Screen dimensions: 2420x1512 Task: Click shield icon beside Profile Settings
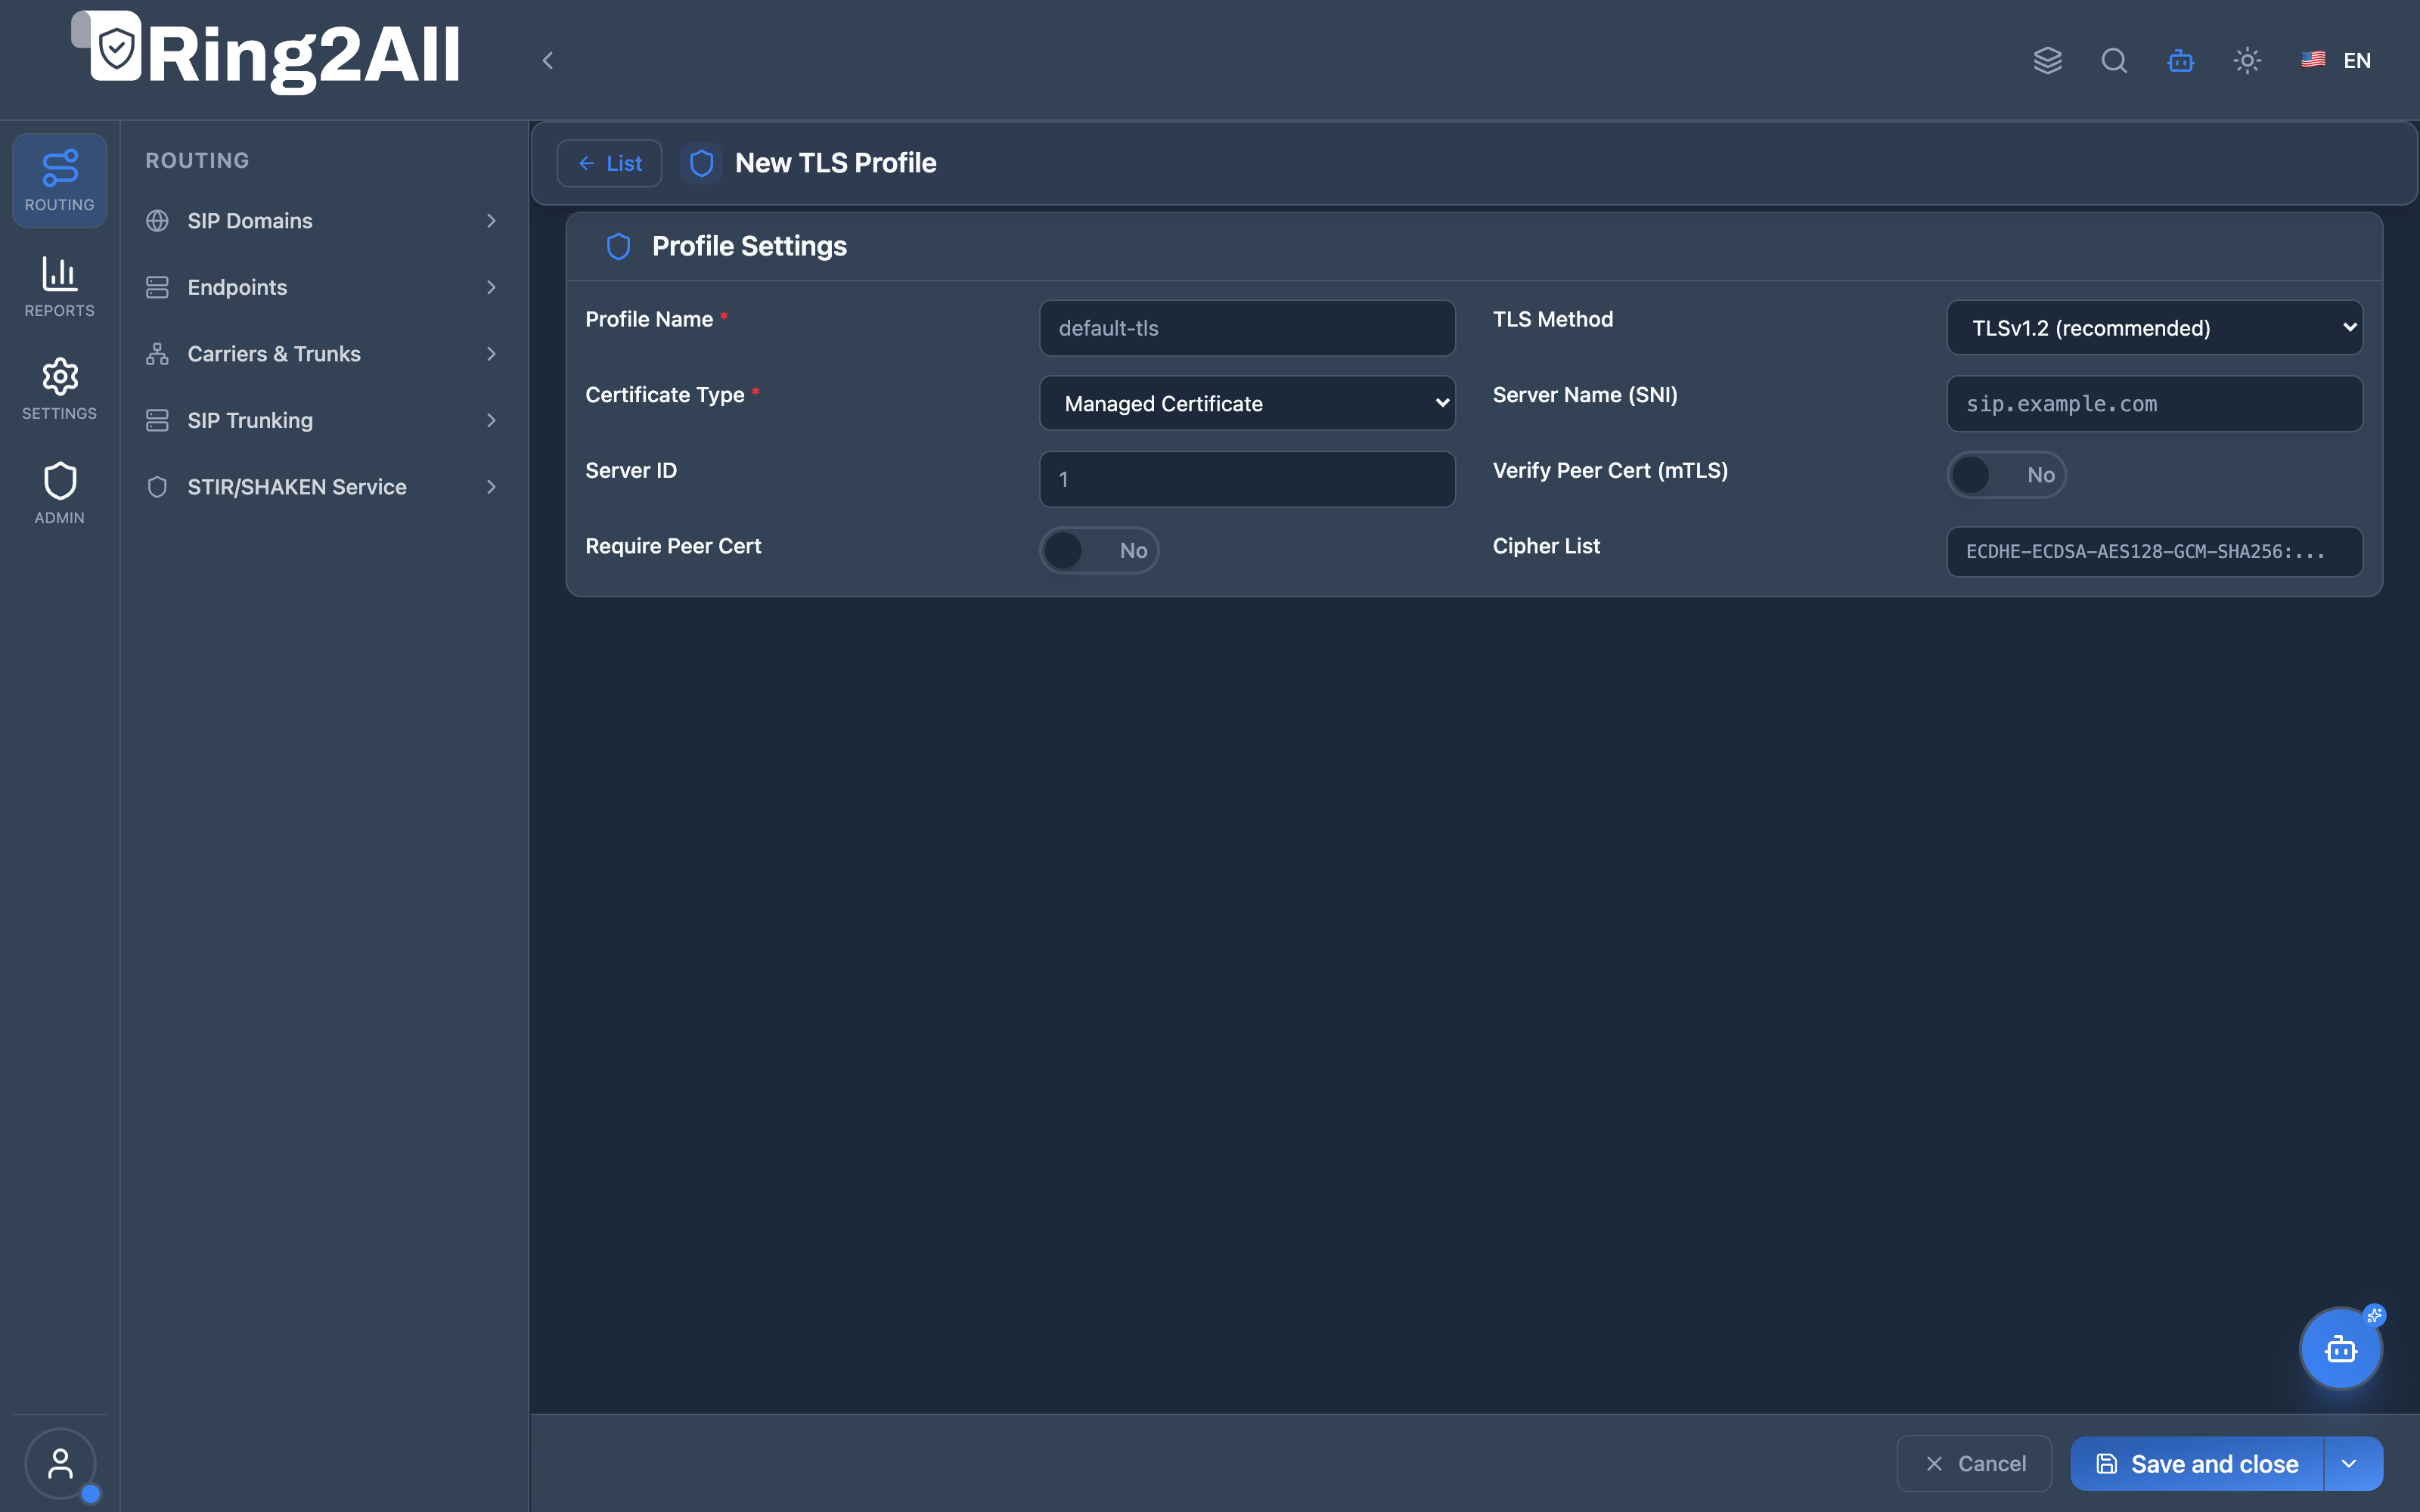coord(618,246)
